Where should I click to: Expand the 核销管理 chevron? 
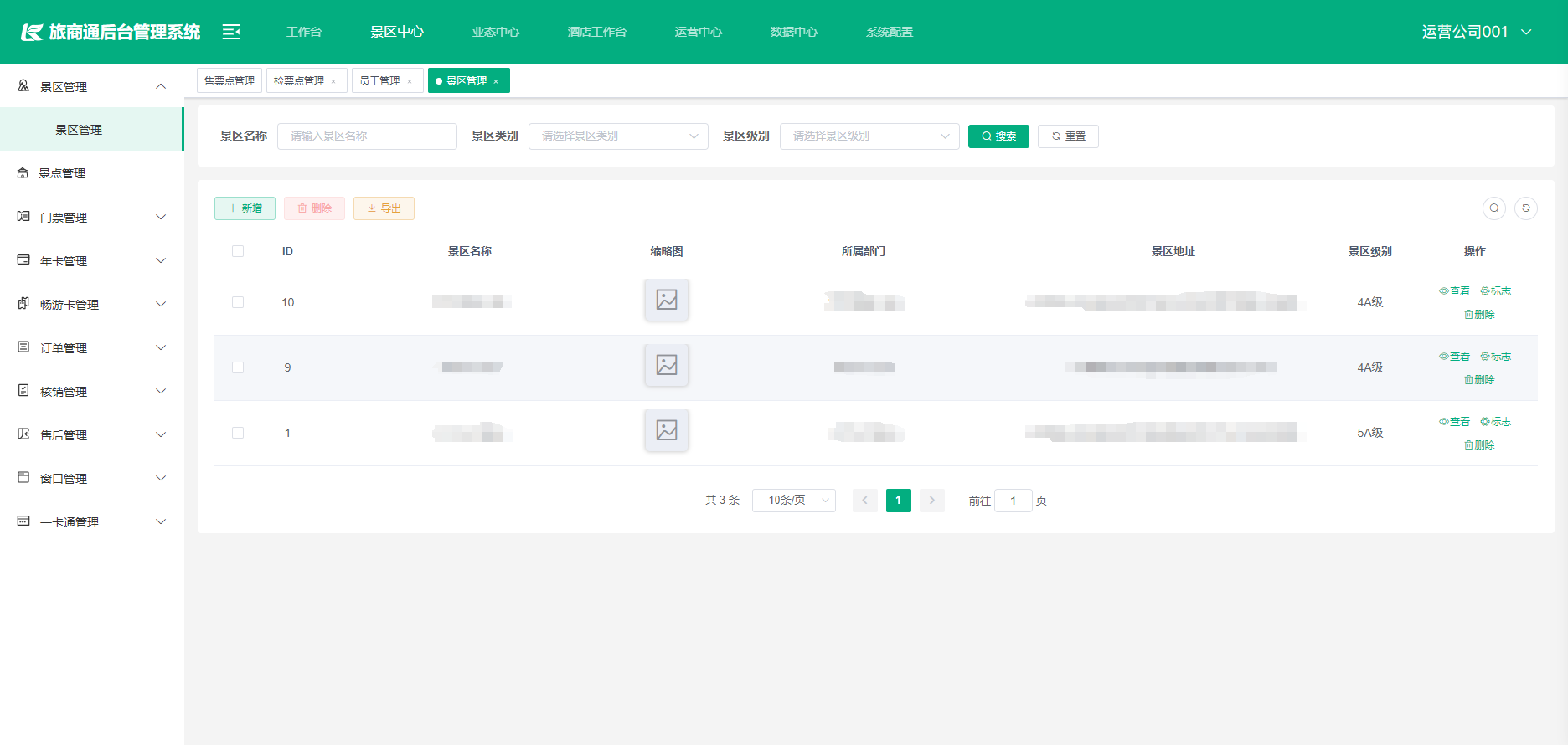tap(161, 391)
